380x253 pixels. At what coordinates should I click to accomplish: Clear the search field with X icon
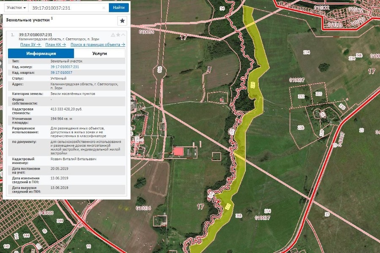(x=104, y=8)
